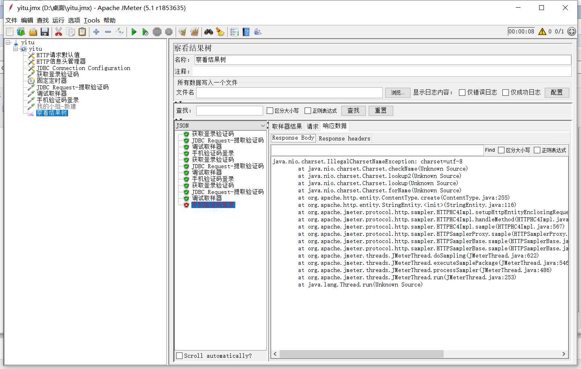The height and width of the screenshot is (369, 581).
Task: Check 正则表达式 next to Find button
Action: click(537, 150)
